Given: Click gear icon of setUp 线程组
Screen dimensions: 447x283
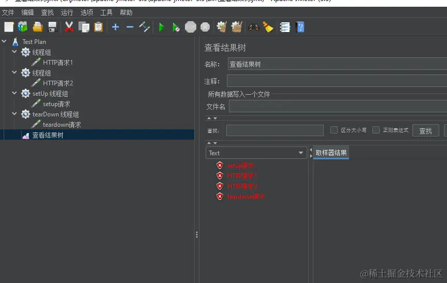Looking at the screenshot, I should 26,93.
